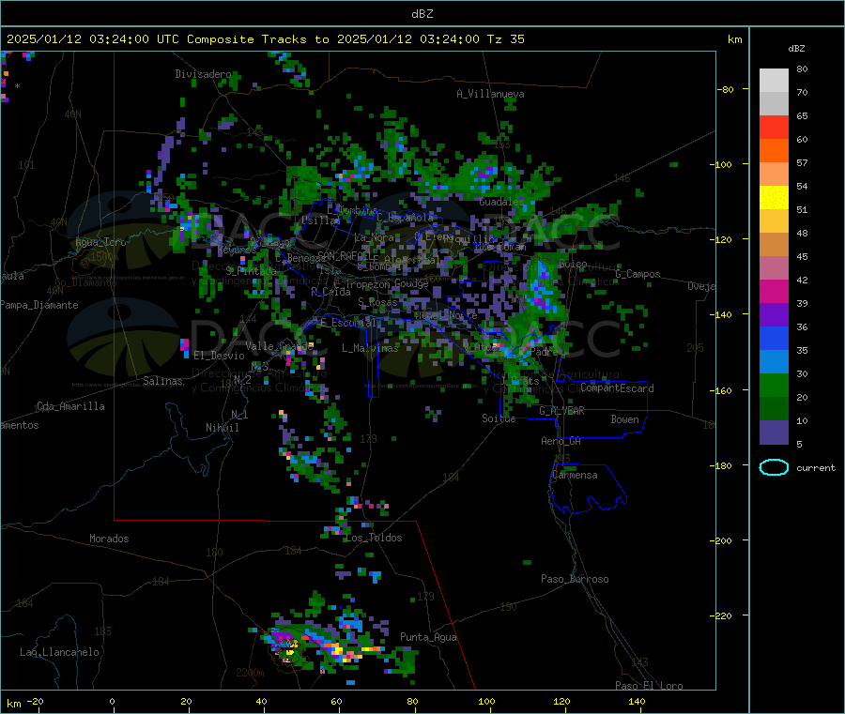The width and height of the screenshot is (845, 714).
Task: Select the 'Carmensa' place label
Action: click(x=575, y=475)
